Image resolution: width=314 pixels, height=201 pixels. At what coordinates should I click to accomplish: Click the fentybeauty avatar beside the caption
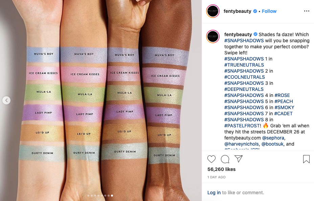213,36
